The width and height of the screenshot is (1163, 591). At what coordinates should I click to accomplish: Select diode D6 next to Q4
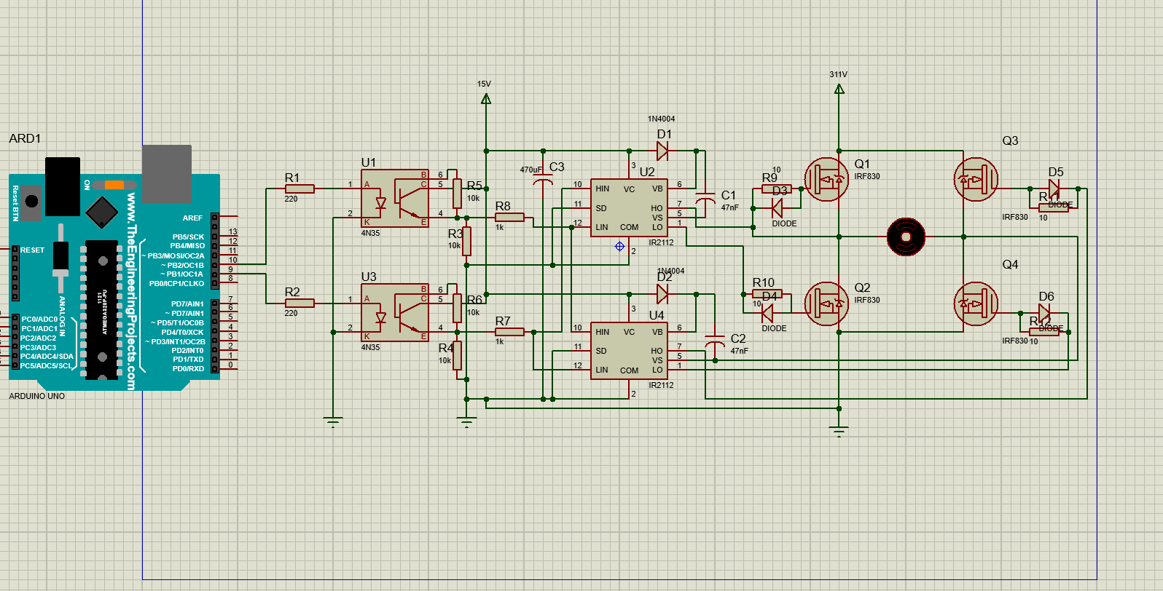tap(1044, 313)
